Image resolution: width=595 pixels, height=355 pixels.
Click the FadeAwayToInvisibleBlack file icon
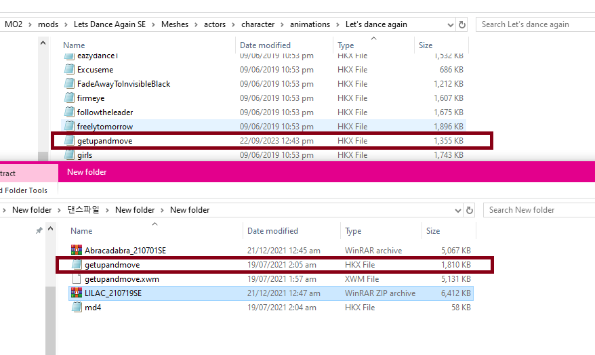69,83
